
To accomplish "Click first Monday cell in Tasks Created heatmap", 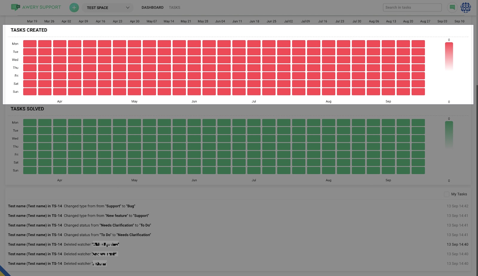I will [30, 44].
